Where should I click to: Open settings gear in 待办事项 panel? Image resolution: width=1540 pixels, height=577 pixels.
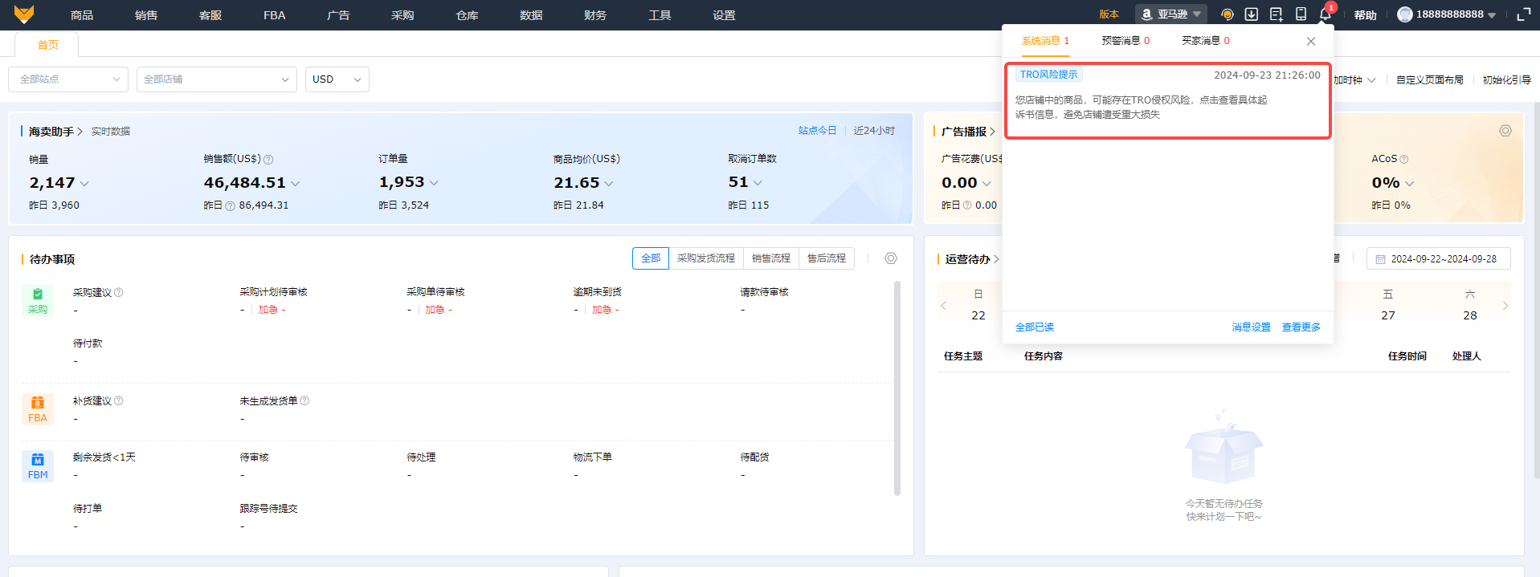click(x=891, y=258)
